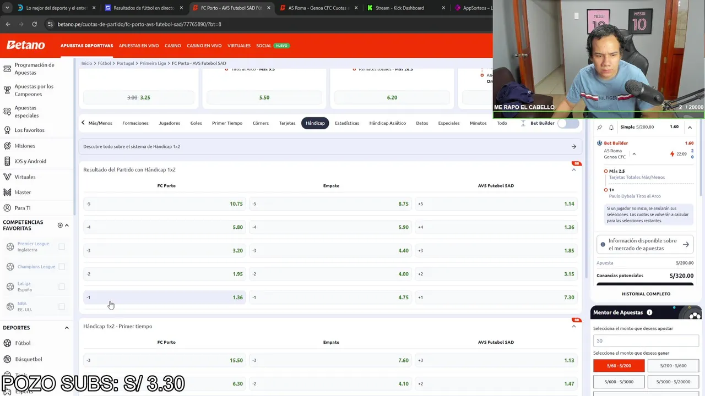Reload the current page

pyautogui.click(x=34, y=24)
